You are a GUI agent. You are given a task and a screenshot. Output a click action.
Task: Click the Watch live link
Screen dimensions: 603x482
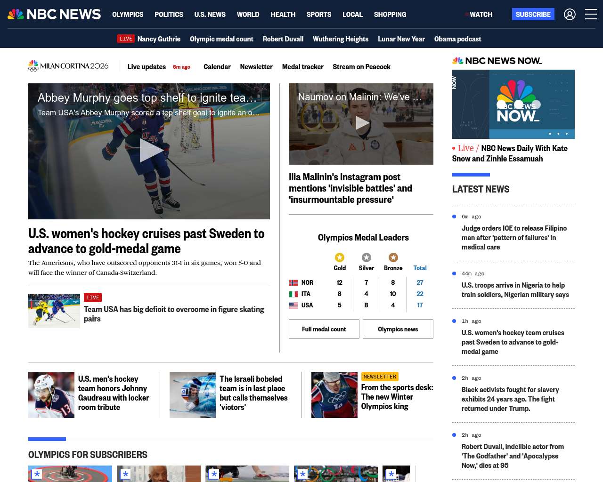pyautogui.click(x=479, y=15)
